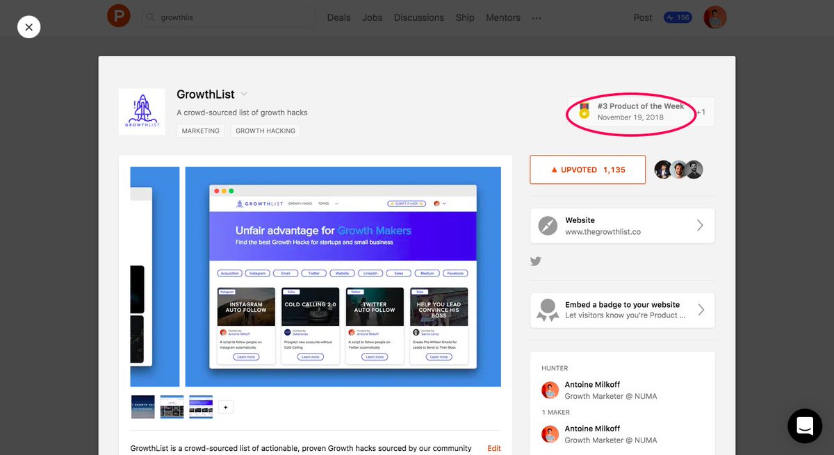Click the compass icon in Website card
This screenshot has height=455, width=834.
click(x=548, y=226)
